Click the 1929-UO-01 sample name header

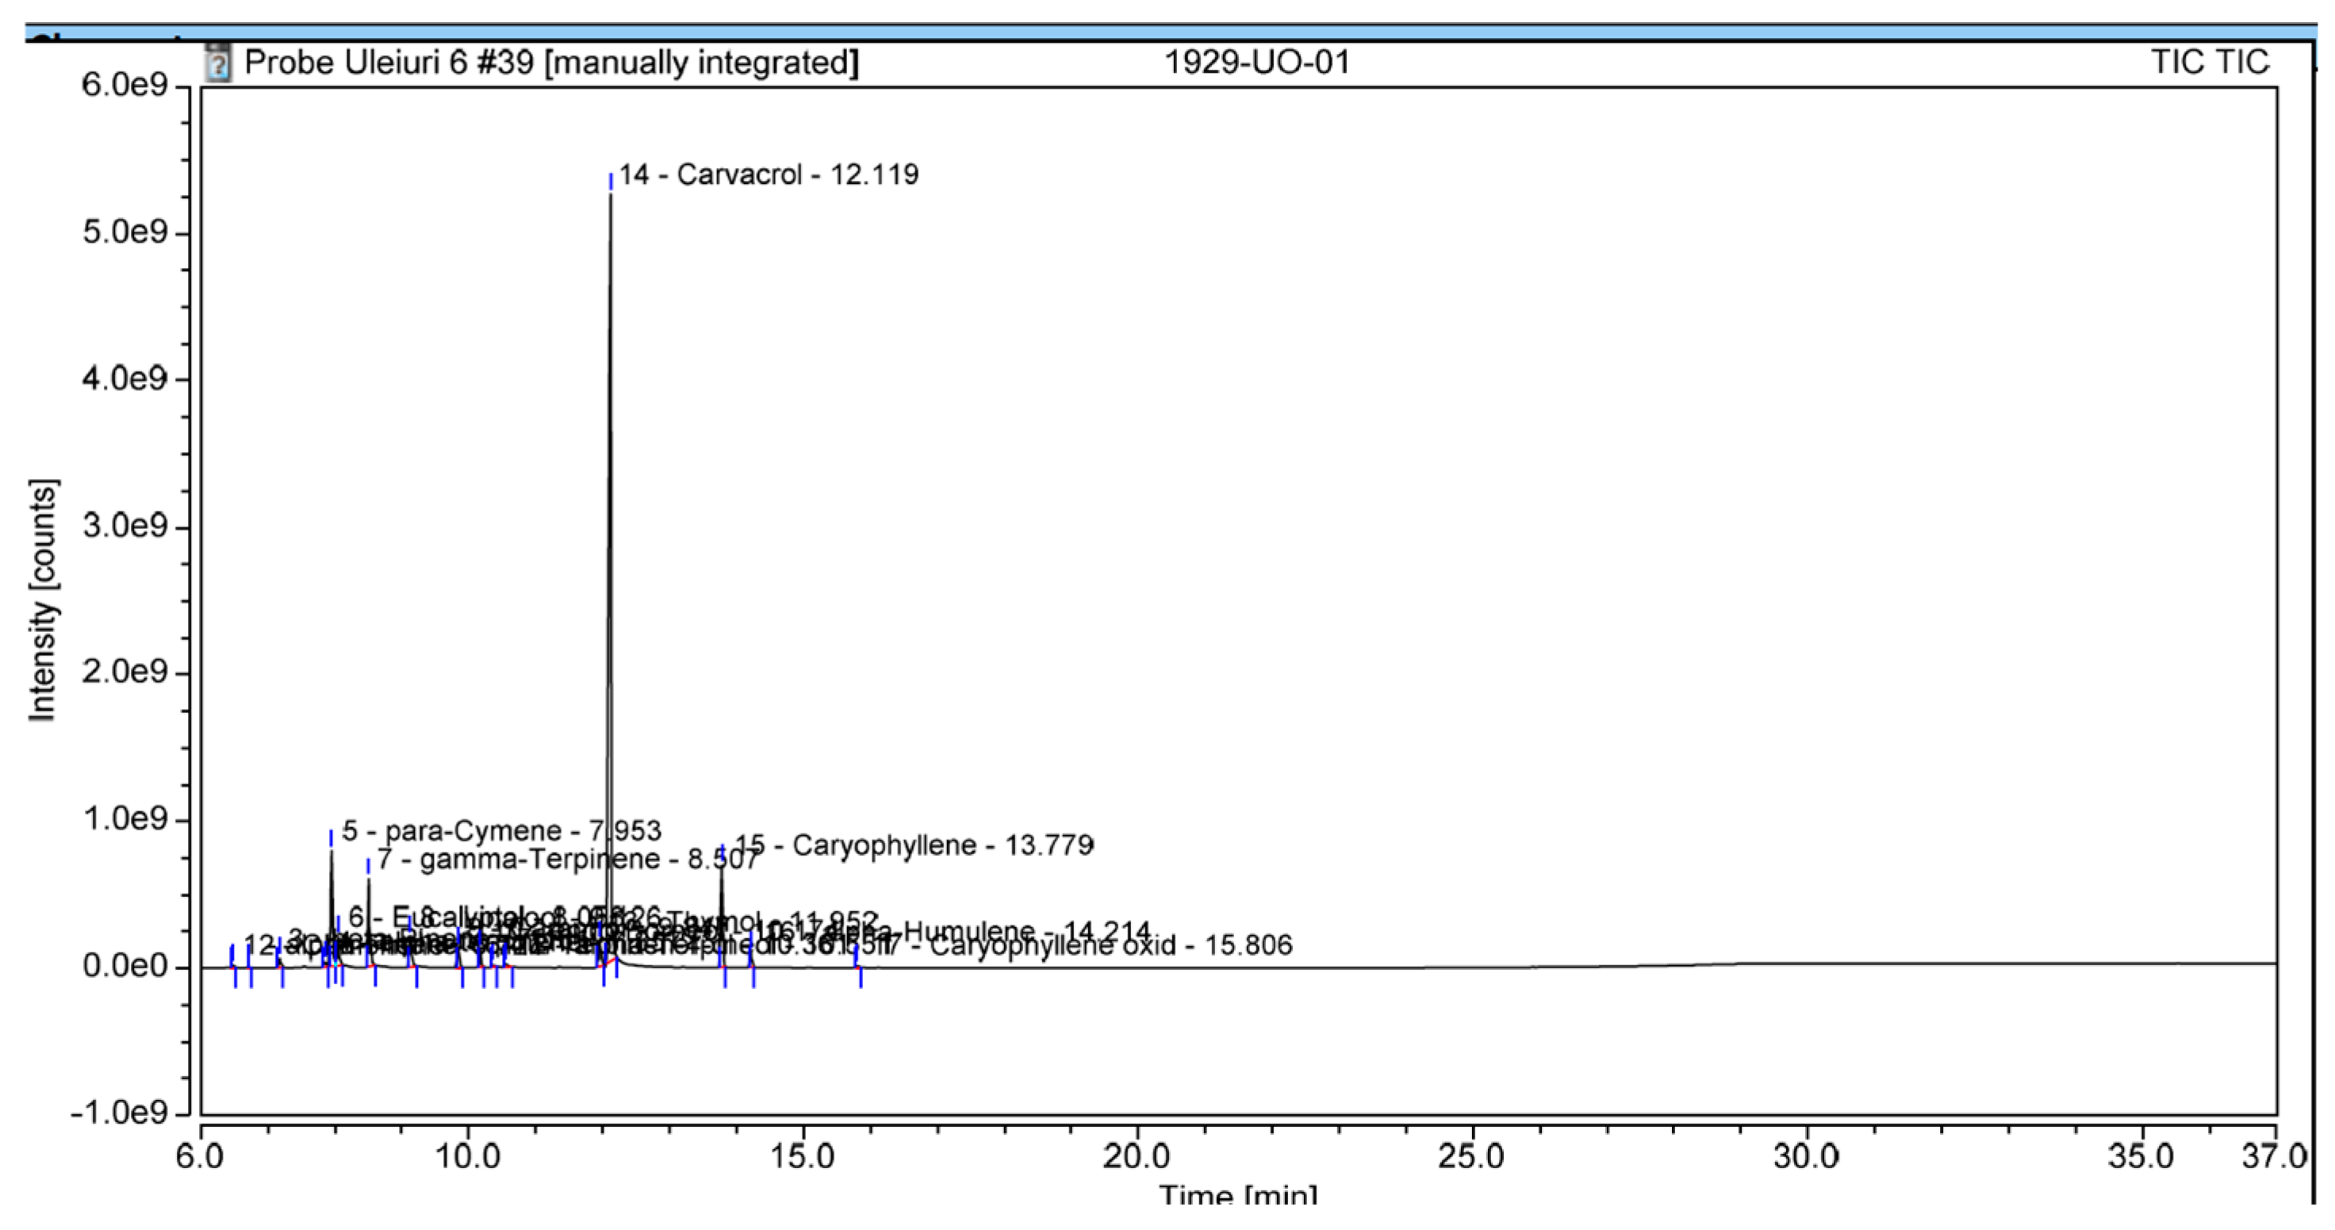pyautogui.click(x=1256, y=63)
